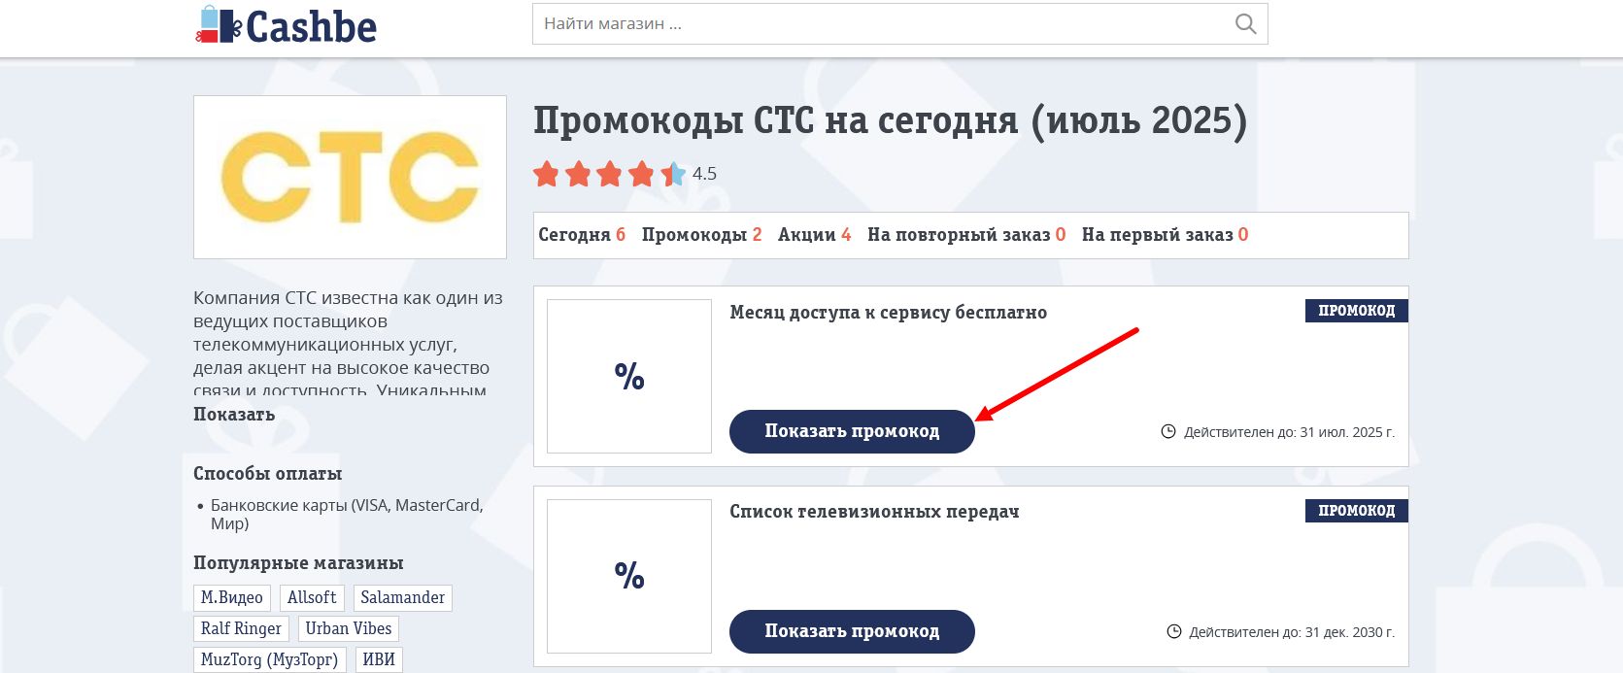Click the clock icon by "31 июл. 2025 г."
Viewport: 1623px width, 673px height.
(1168, 431)
